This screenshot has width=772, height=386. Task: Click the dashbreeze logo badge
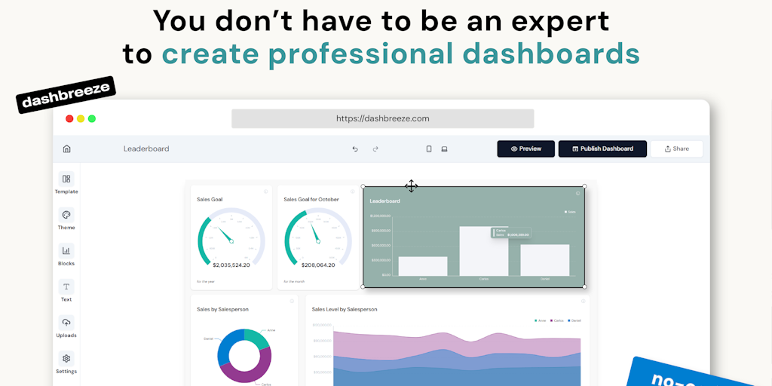66,94
